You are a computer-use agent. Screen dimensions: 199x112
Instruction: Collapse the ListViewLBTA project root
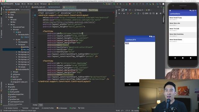point(4,10)
